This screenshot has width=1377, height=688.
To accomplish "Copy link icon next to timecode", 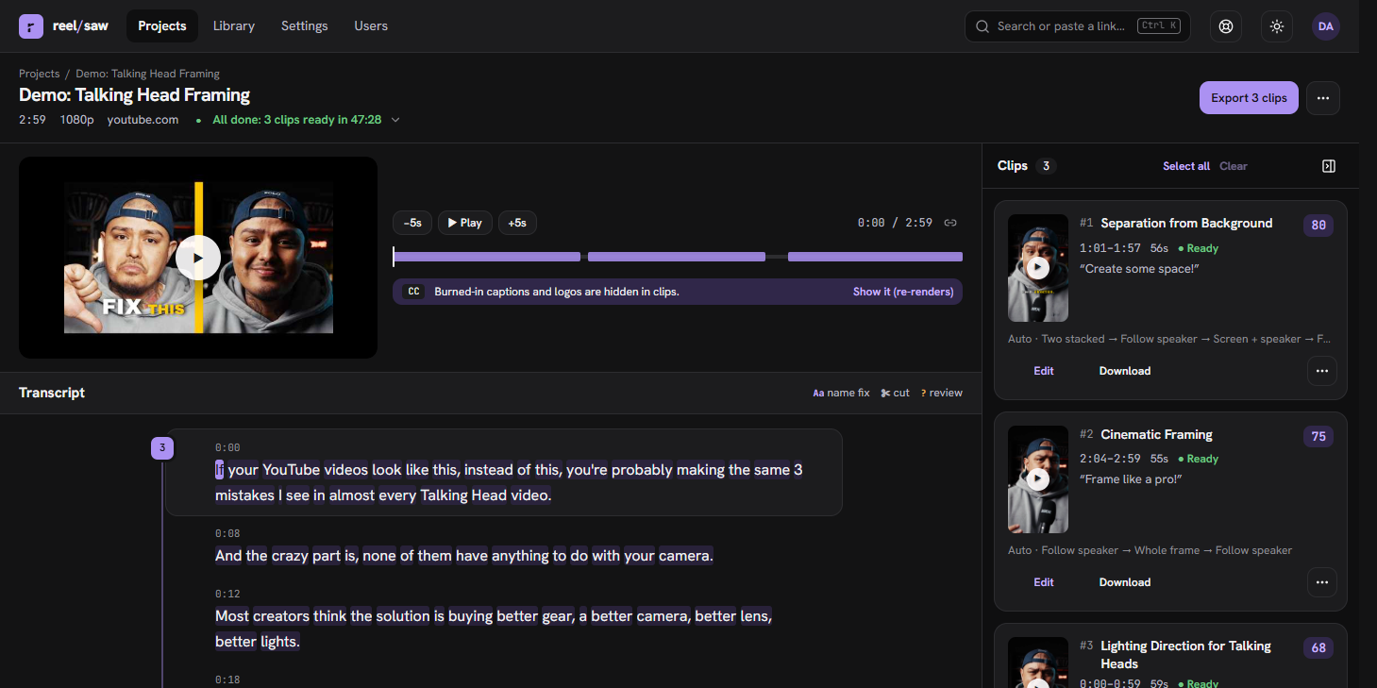I will coord(950,223).
